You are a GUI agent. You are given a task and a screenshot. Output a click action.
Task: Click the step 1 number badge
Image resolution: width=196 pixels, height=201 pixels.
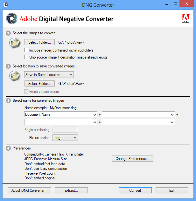pos(8,33)
